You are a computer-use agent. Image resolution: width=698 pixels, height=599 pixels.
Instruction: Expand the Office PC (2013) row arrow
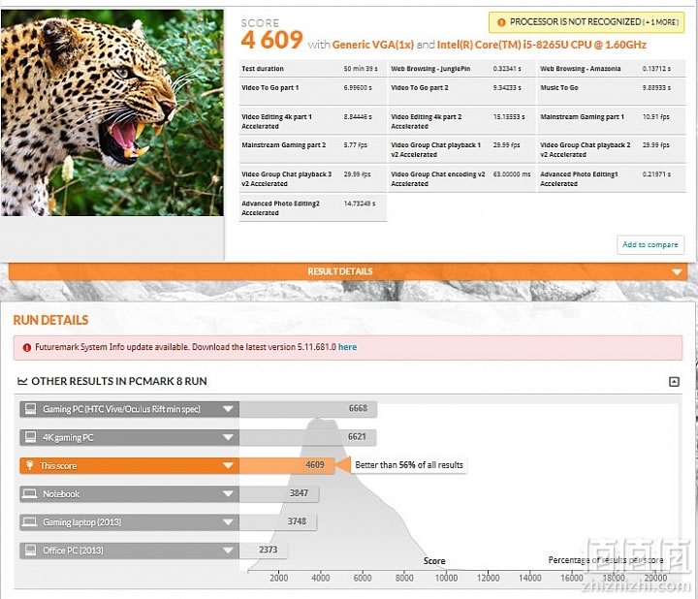pos(228,551)
